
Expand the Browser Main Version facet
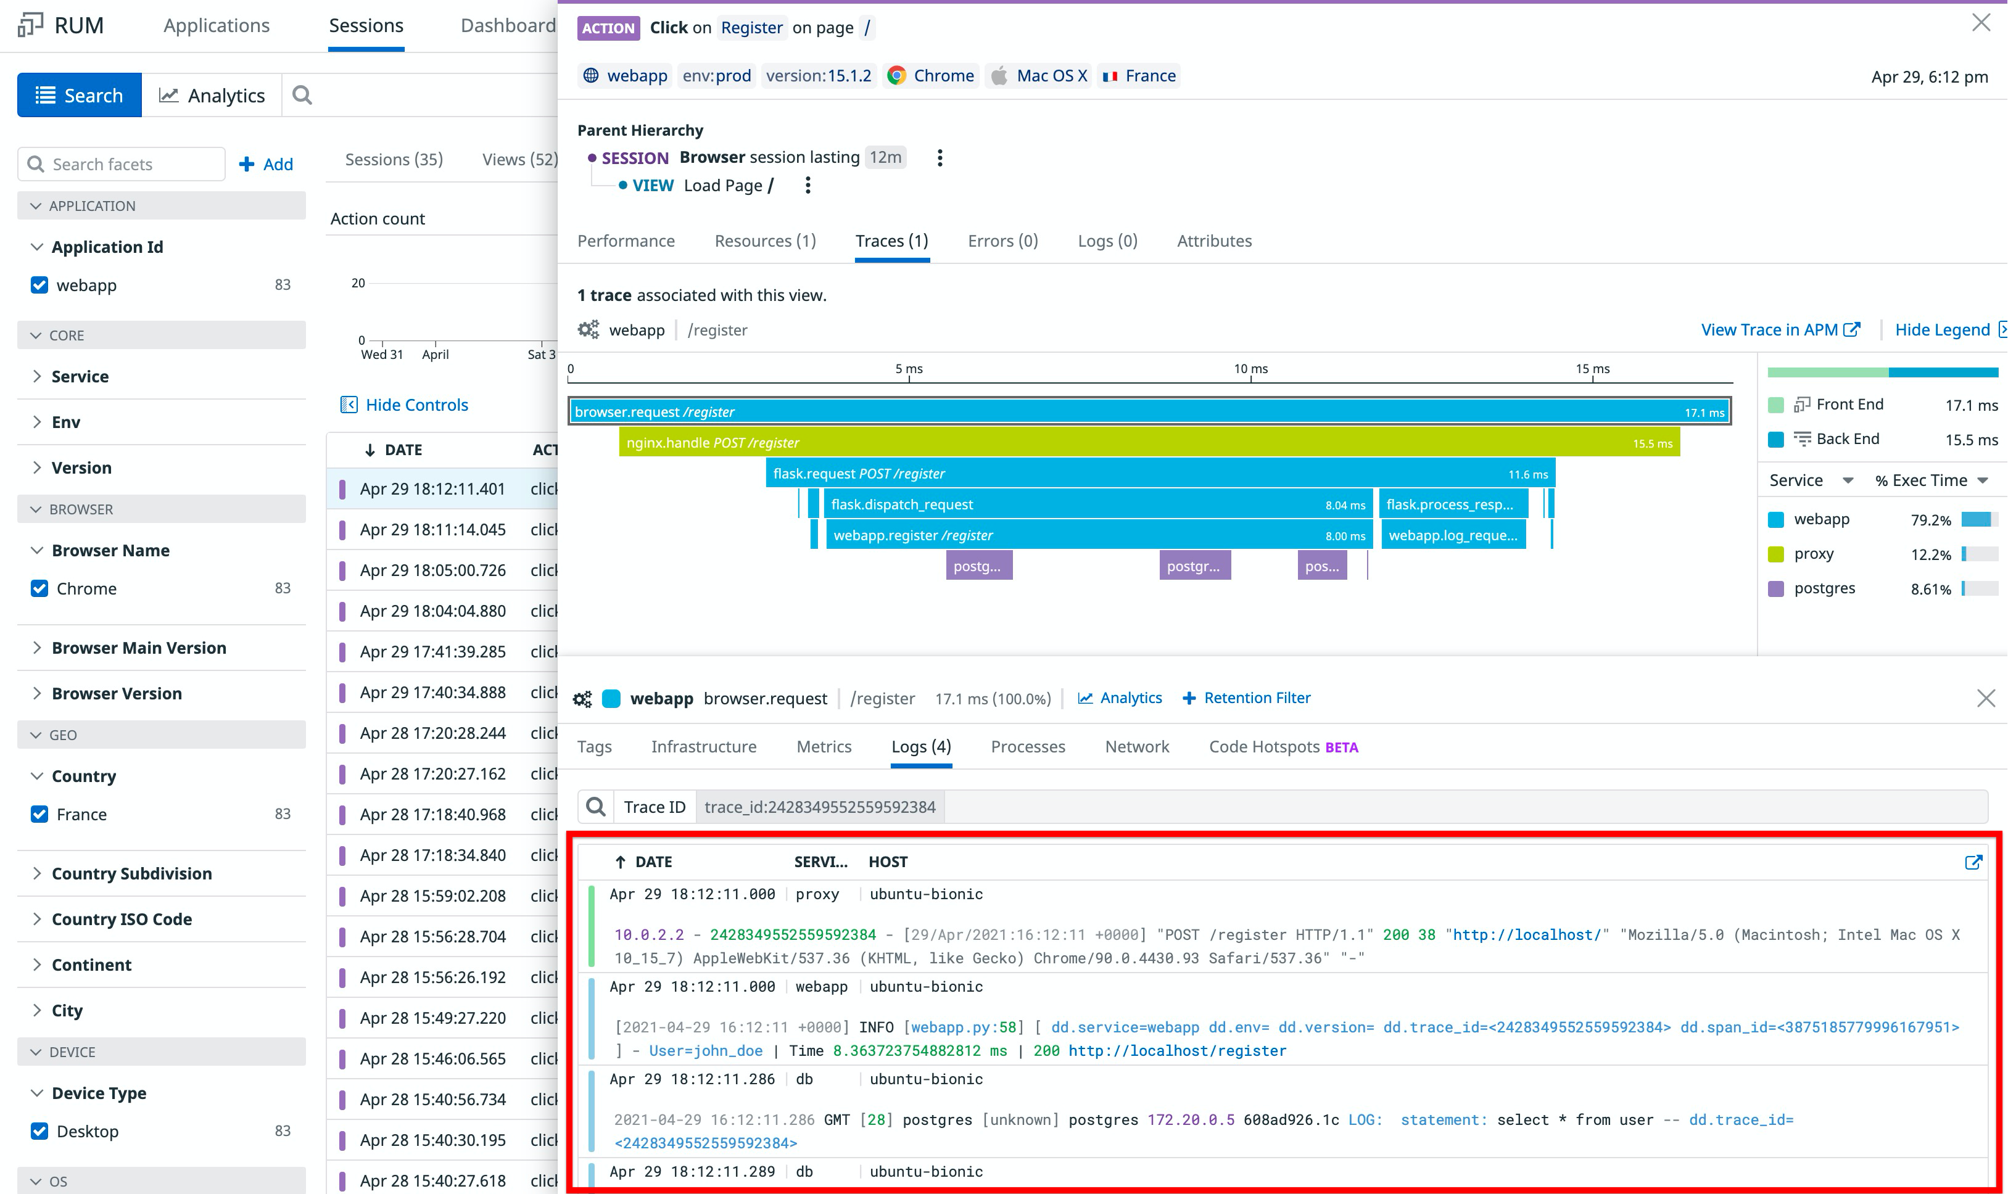click(36, 648)
